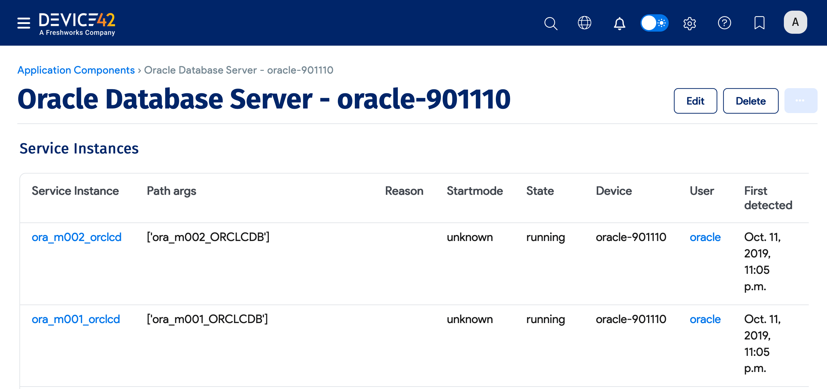Open Device42 settings gear
The height and width of the screenshot is (389, 827).
(690, 23)
